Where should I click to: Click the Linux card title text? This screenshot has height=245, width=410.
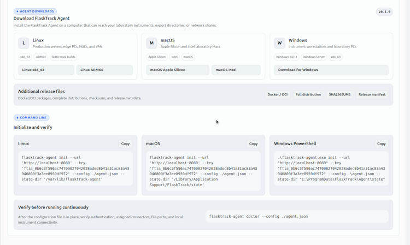38,40
